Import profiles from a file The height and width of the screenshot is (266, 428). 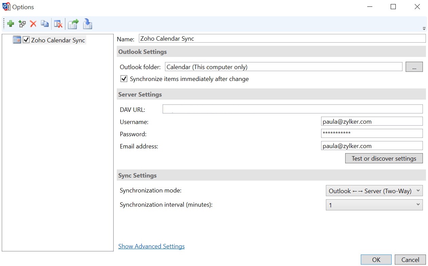pyautogui.click(x=88, y=24)
